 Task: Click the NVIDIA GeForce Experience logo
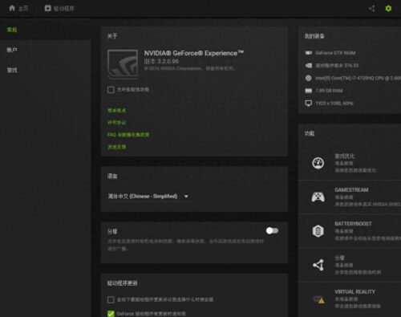[123, 64]
